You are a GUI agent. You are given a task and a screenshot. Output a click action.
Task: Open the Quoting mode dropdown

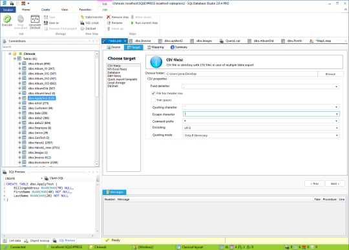click(x=337, y=135)
